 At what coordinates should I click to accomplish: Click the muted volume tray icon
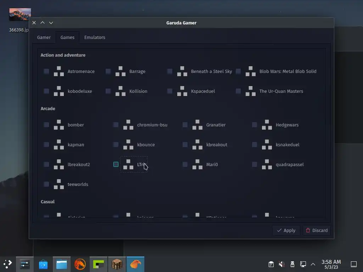[x=282, y=264]
